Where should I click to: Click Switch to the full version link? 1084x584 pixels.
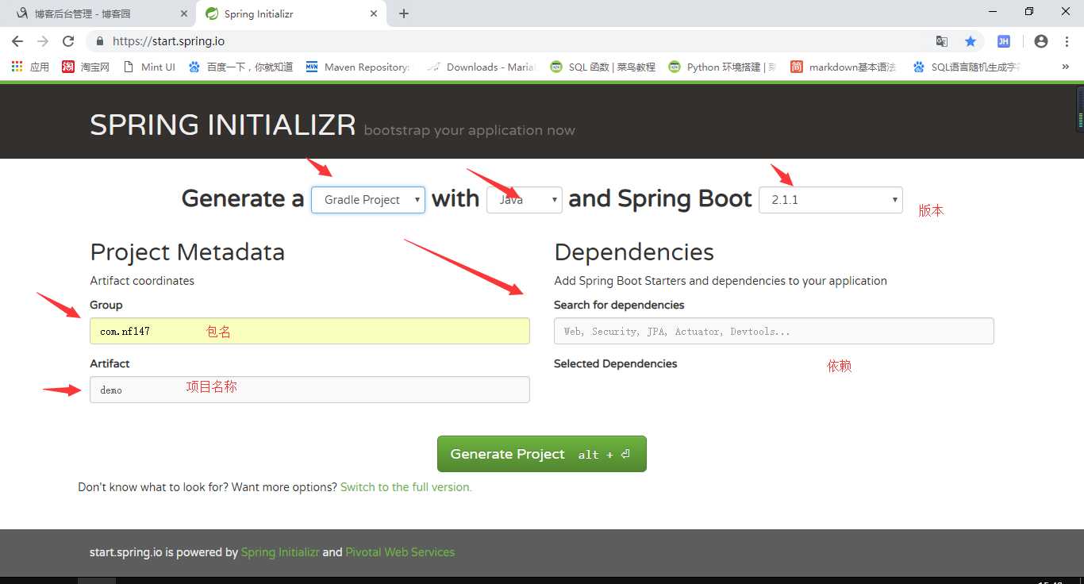[406, 487]
